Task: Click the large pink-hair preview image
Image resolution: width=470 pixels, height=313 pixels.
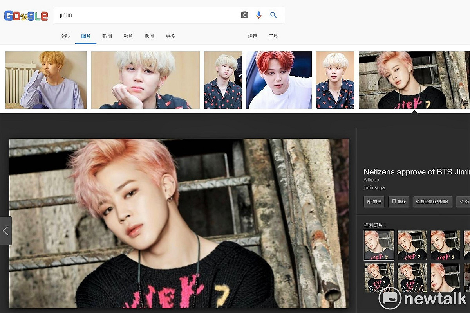Action: click(179, 223)
